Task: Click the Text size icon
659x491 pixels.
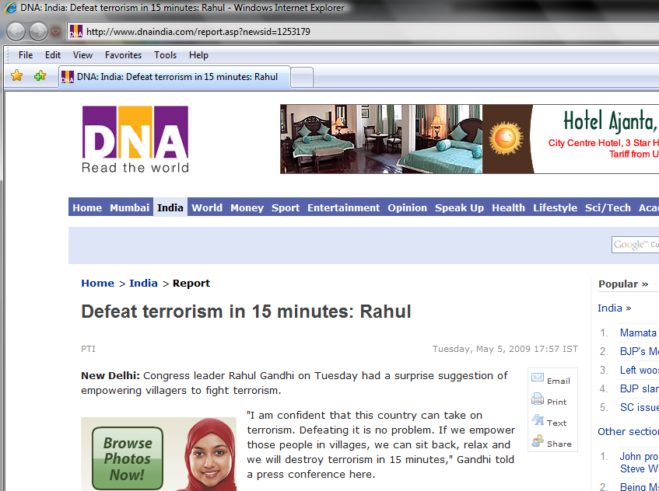Action: (538, 420)
